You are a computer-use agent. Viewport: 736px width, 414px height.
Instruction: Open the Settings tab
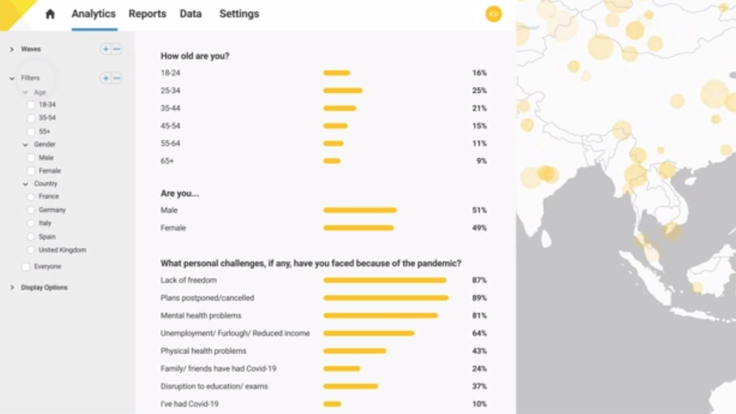point(239,14)
